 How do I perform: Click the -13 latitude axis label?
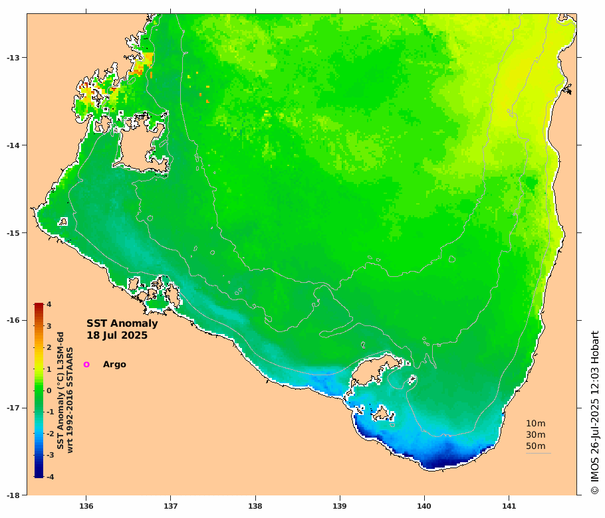pyautogui.click(x=13, y=58)
